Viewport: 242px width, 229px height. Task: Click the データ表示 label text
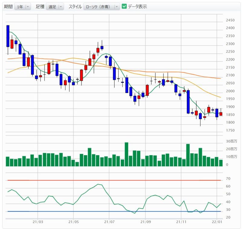(137, 7)
